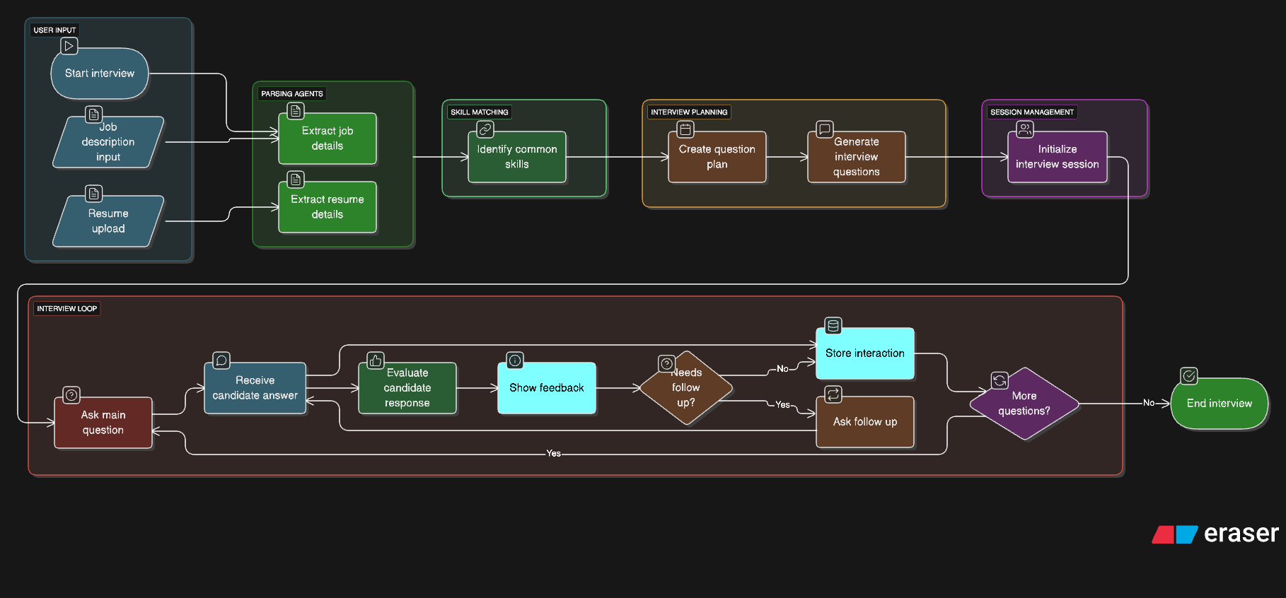Select the Generate interview questions node

click(x=857, y=157)
